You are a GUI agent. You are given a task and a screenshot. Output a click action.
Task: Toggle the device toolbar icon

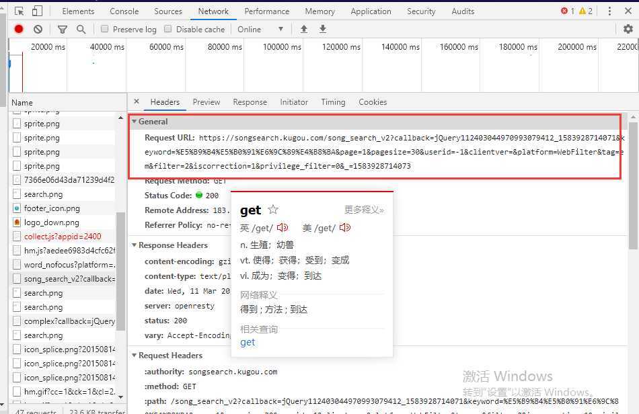(37, 11)
